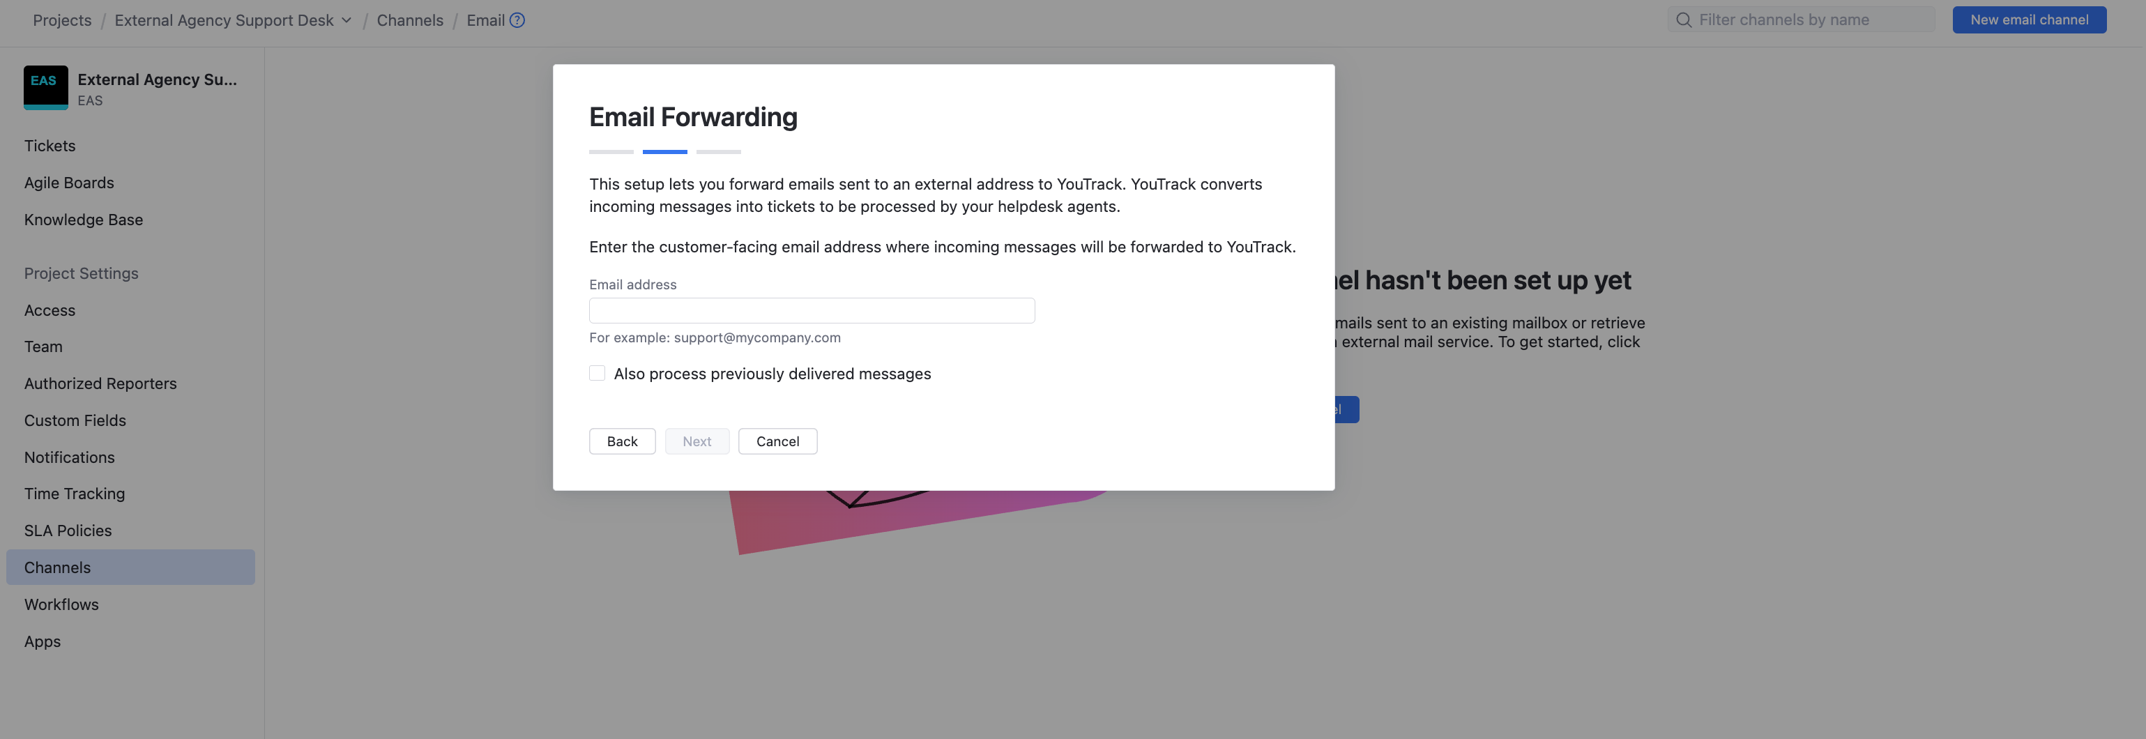Enable "Also process previously delivered messages"
2146x739 pixels.
click(x=597, y=373)
